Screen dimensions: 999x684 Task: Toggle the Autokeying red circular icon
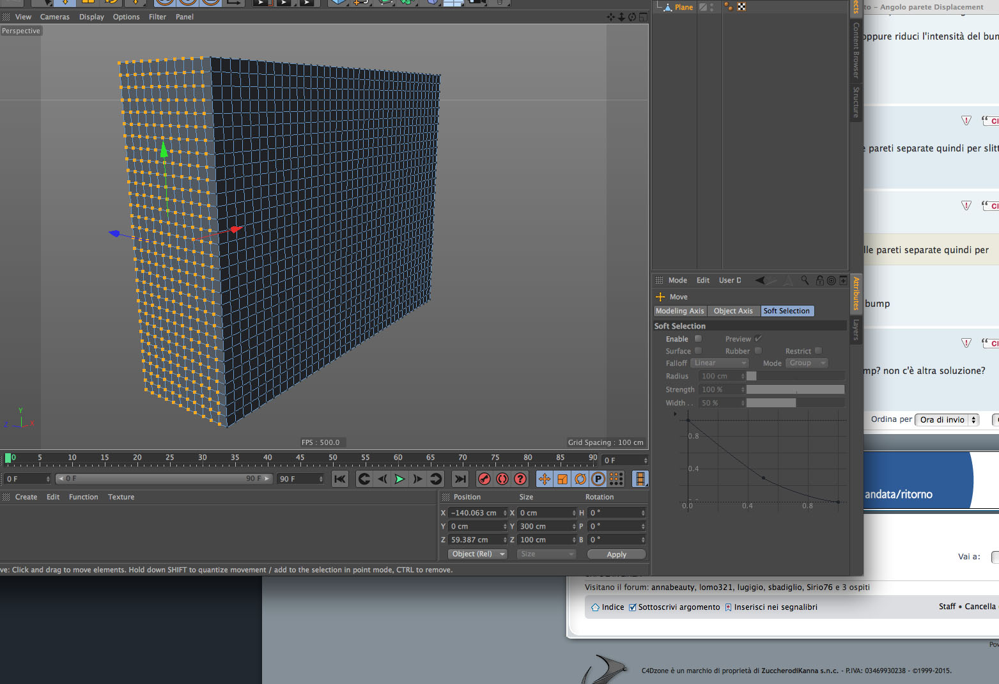point(502,479)
